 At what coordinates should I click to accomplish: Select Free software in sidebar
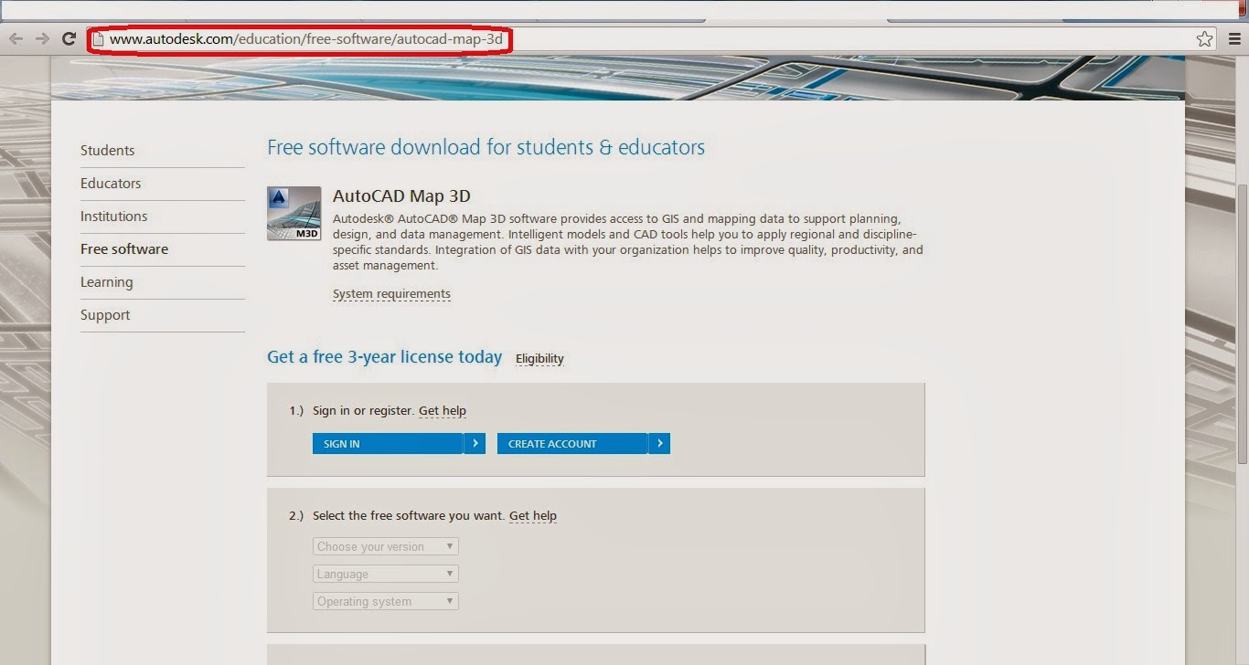coord(124,248)
